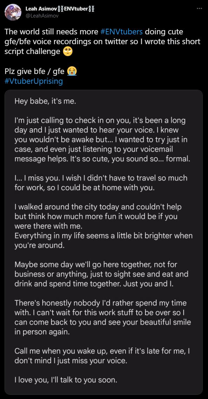The height and width of the screenshot is (399, 208).
Task: Click the 'I... I miss you.' paragraph
Action: point(101,182)
